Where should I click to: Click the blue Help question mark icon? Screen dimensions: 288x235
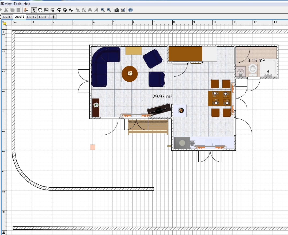coord(131,10)
